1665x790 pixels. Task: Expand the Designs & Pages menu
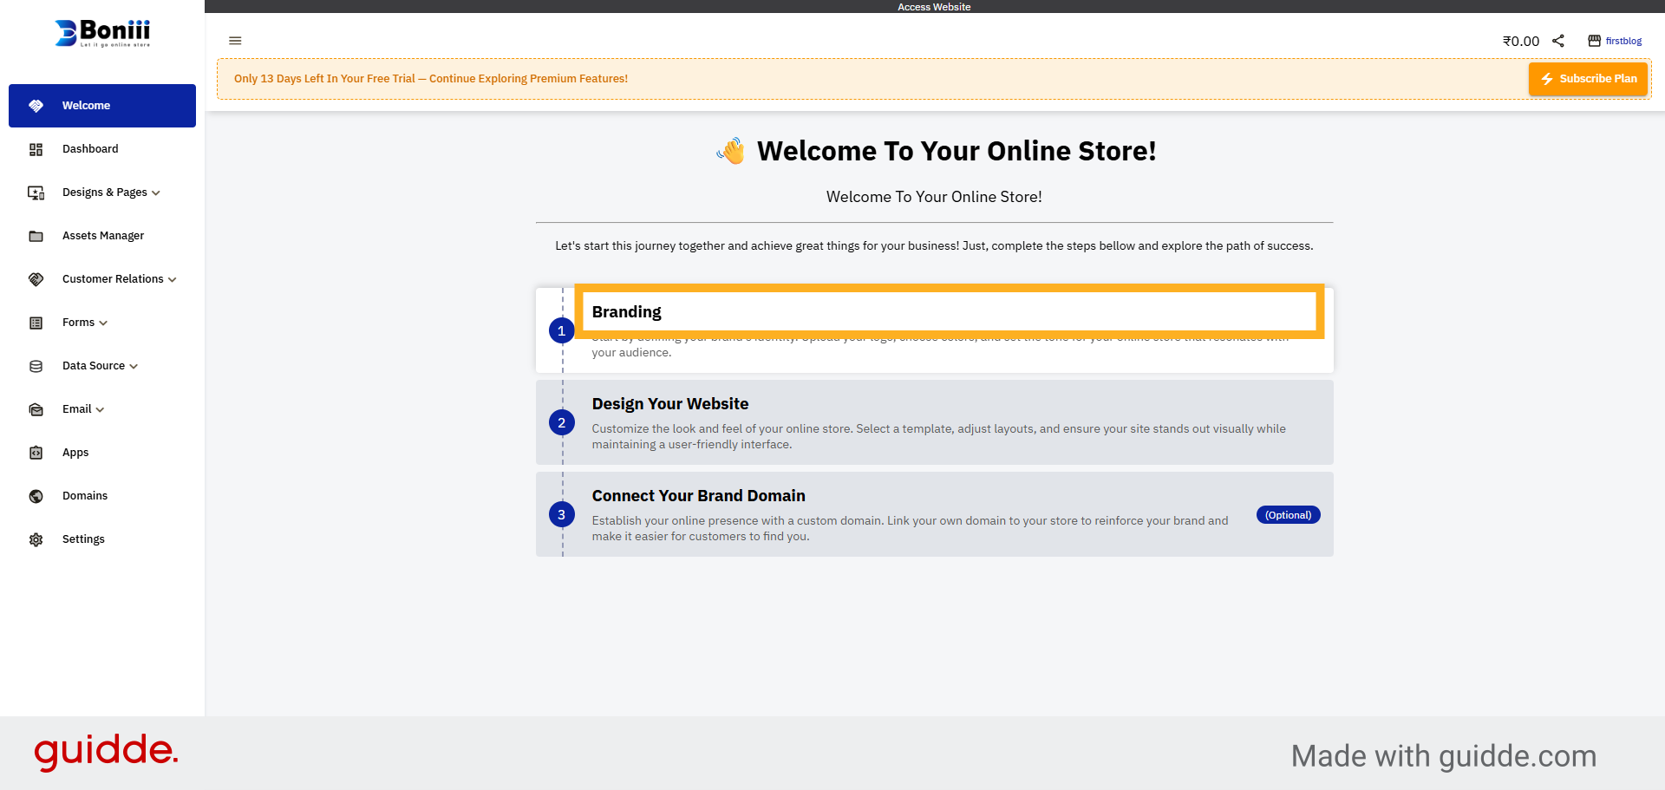pyautogui.click(x=110, y=192)
